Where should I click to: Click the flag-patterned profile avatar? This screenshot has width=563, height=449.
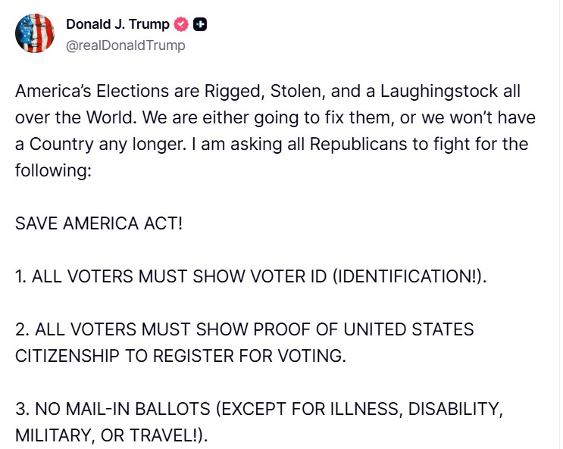[x=35, y=33]
